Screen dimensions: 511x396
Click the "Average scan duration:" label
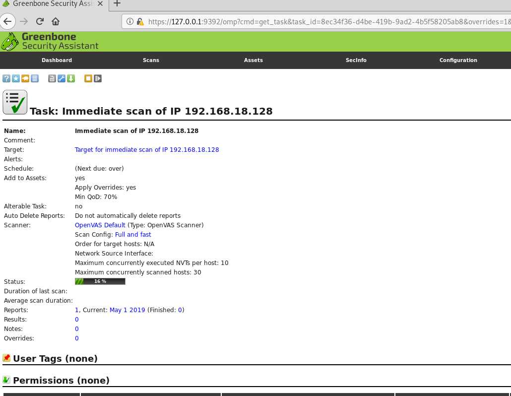pos(38,301)
